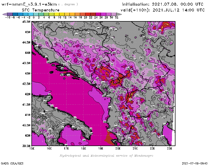This screenshot has height=165, width=213.
Task: Click the valid(+110h) forecast time text
Action: pyautogui.click(x=163, y=10)
